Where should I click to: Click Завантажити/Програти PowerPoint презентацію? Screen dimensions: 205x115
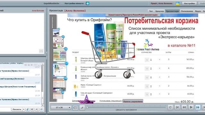[133, 15]
